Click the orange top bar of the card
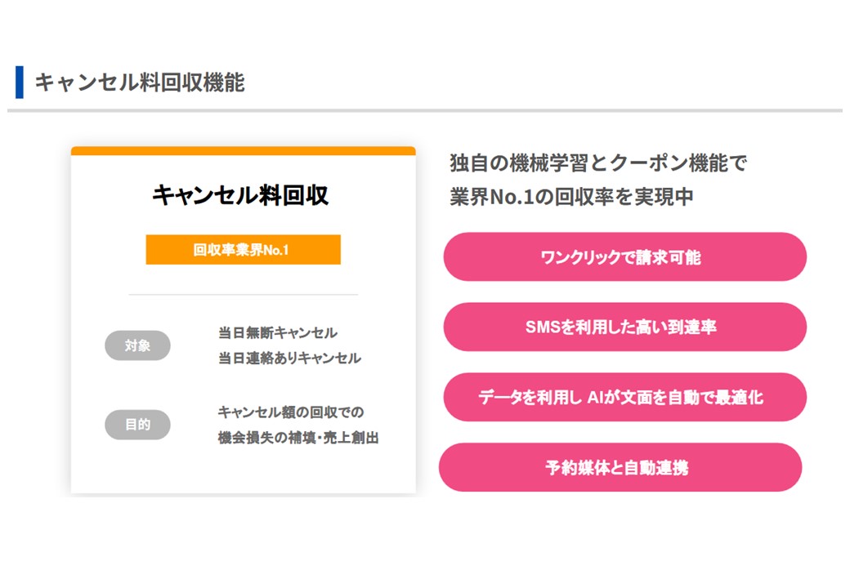The image size is (850, 588). click(243, 150)
